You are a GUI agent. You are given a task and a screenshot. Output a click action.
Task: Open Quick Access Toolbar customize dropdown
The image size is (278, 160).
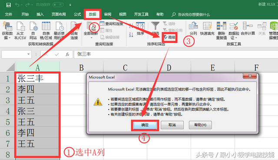pos(70,5)
